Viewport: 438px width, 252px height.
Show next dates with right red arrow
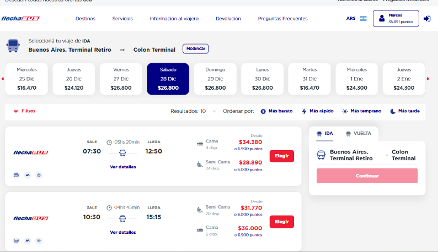point(429,78)
